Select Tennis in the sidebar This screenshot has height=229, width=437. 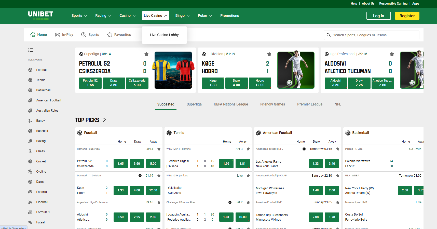tap(41, 80)
